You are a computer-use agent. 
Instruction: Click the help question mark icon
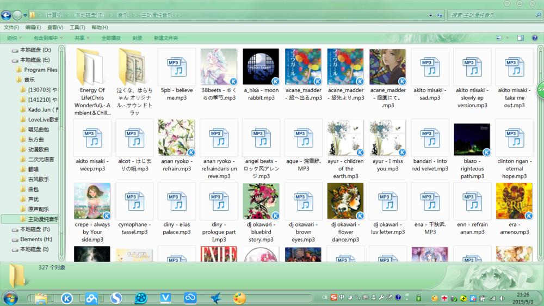[535, 38]
